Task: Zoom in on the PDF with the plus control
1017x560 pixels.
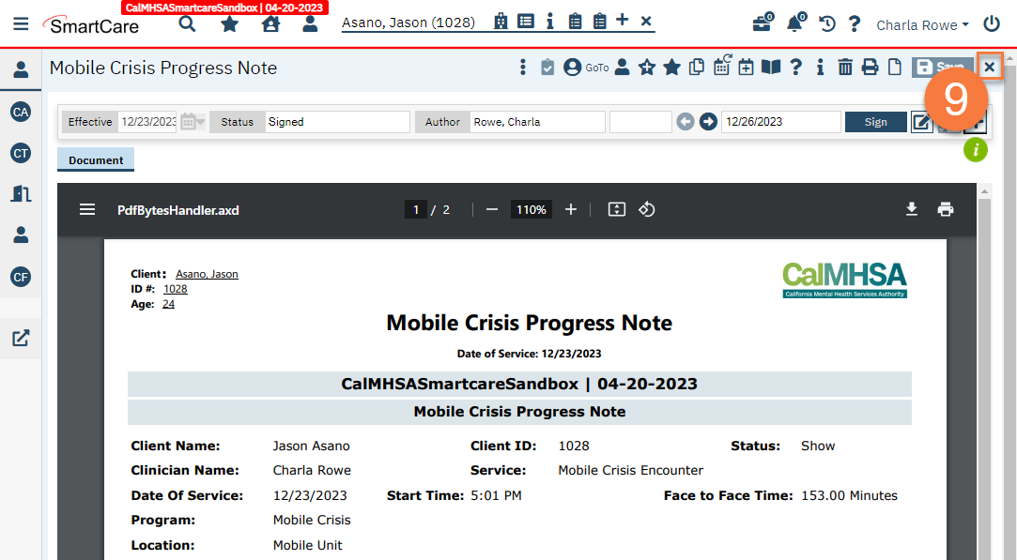Action: click(x=571, y=208)
